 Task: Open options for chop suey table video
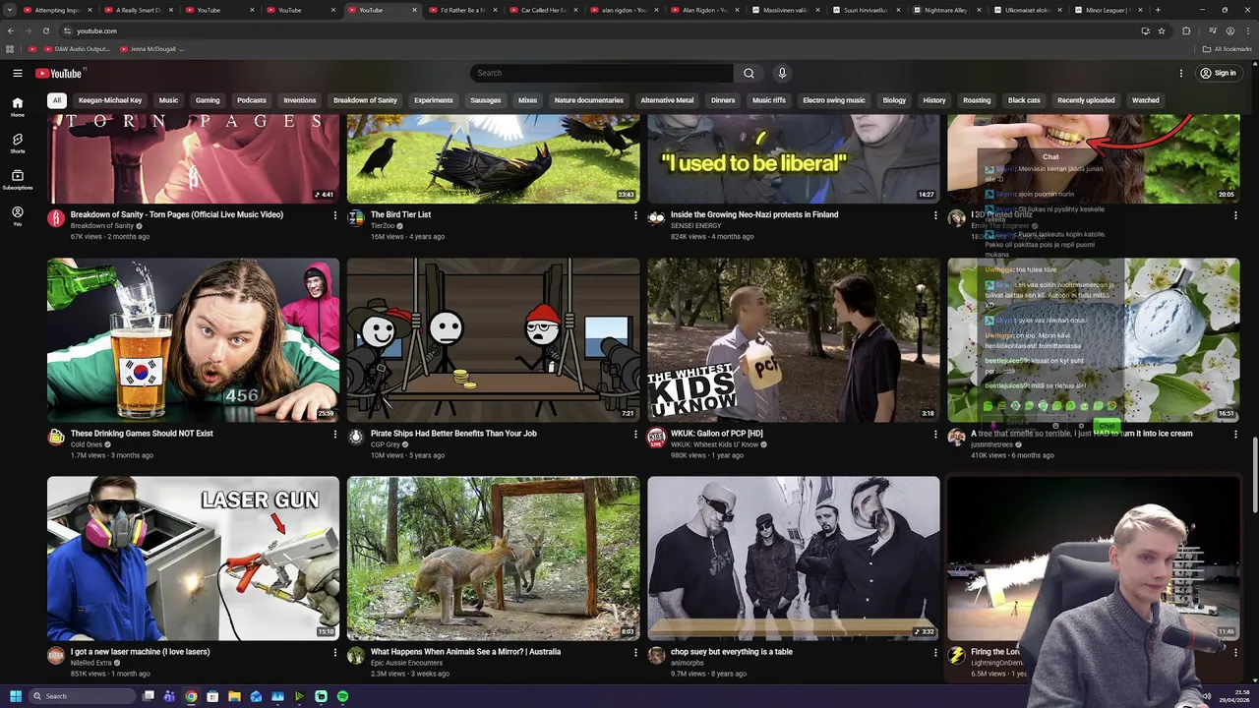point(935,652)
